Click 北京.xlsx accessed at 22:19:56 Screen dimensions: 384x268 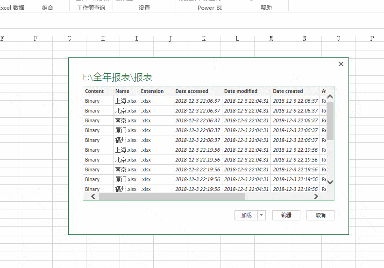tap(126, 160)
